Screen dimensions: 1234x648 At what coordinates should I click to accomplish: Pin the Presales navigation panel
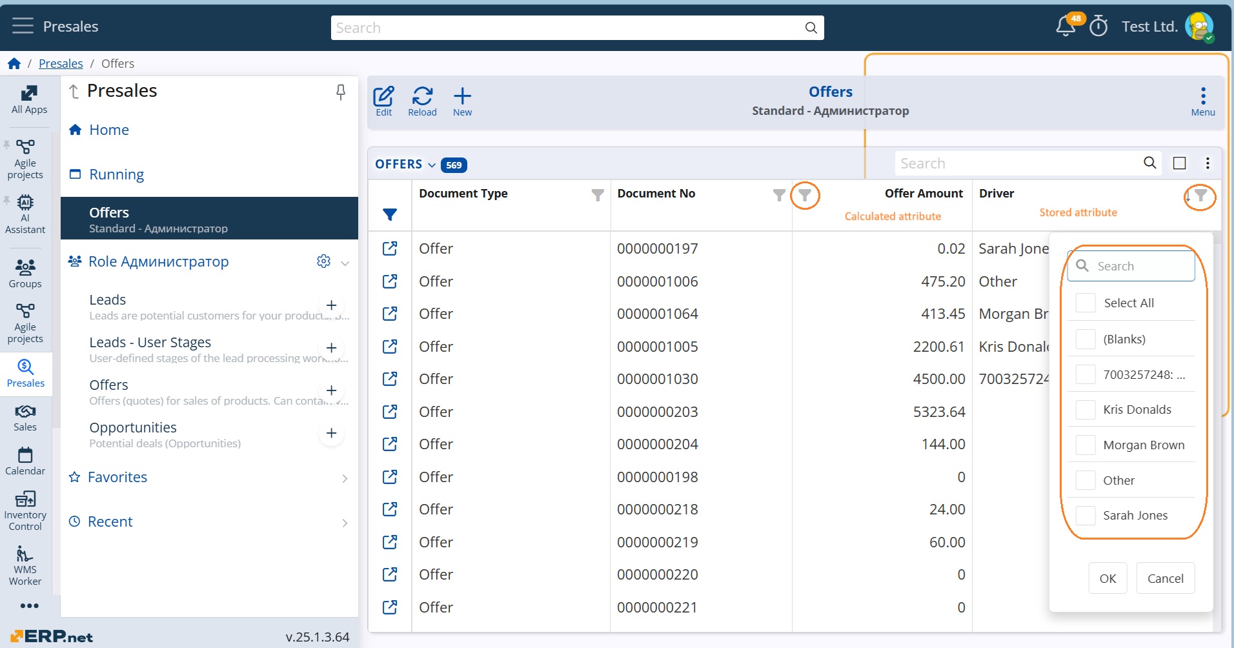pos(341,92)
